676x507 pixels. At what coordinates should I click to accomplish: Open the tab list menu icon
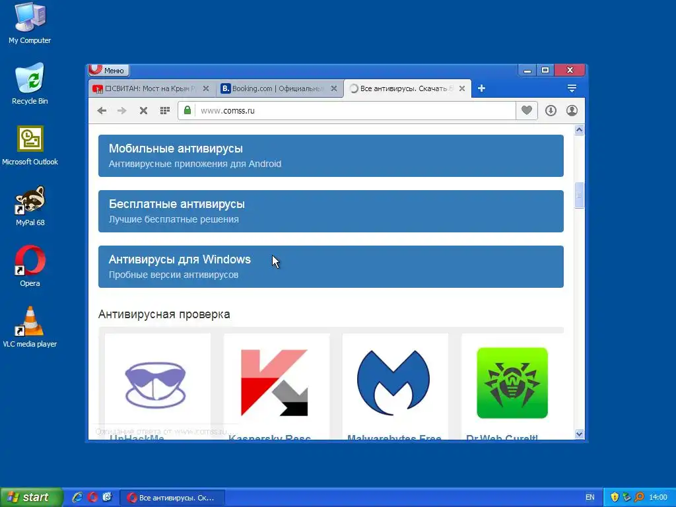[572, 88]
